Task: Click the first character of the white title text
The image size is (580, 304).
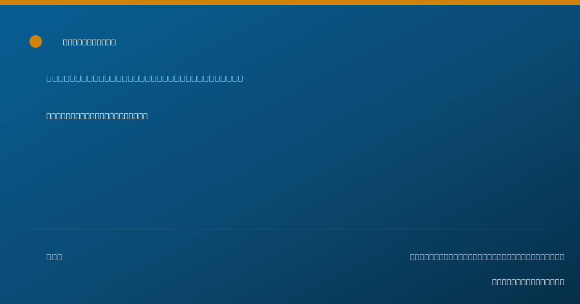Action: (x=65, y=42)
